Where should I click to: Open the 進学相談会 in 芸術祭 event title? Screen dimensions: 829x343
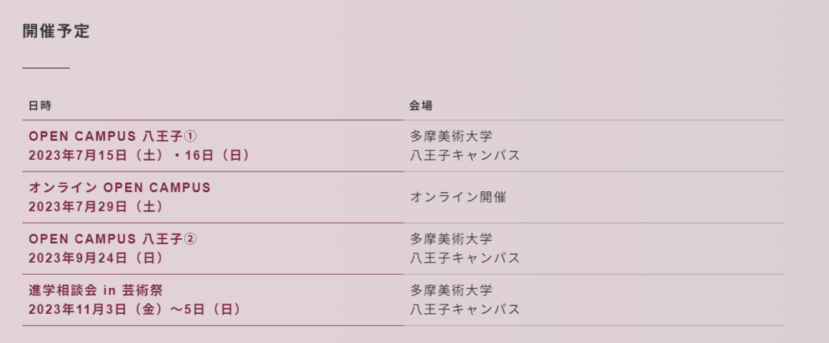[x=96, y=290]
